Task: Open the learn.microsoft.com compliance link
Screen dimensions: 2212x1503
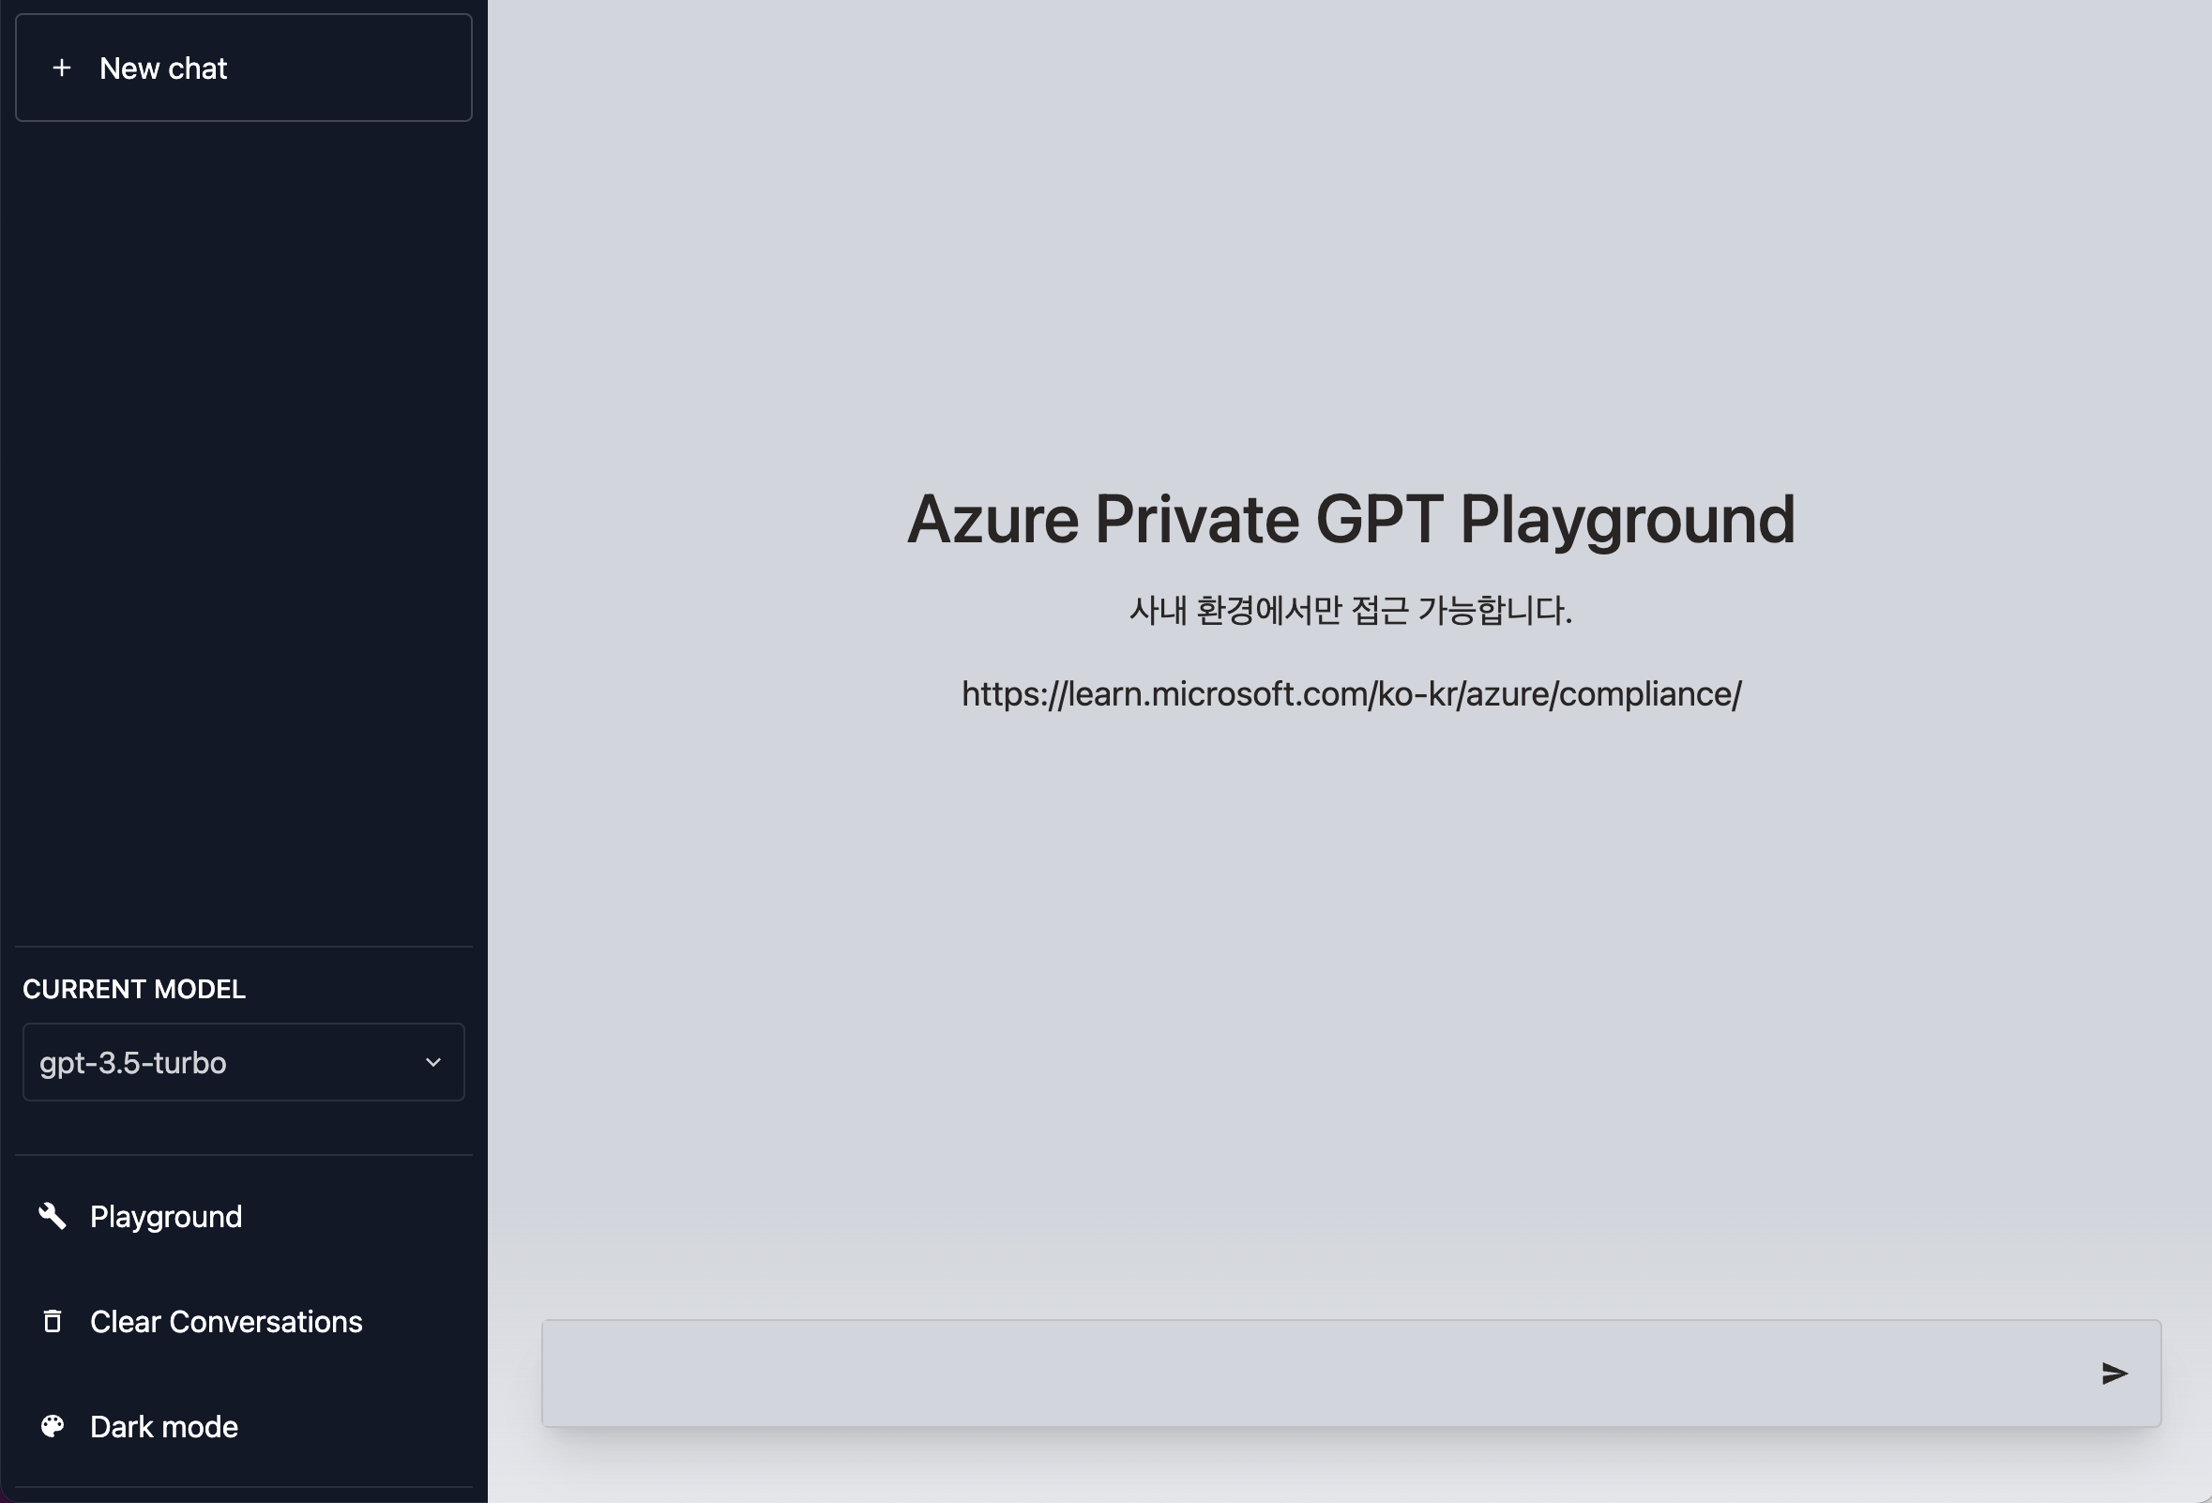Action: pos(1350,694)
